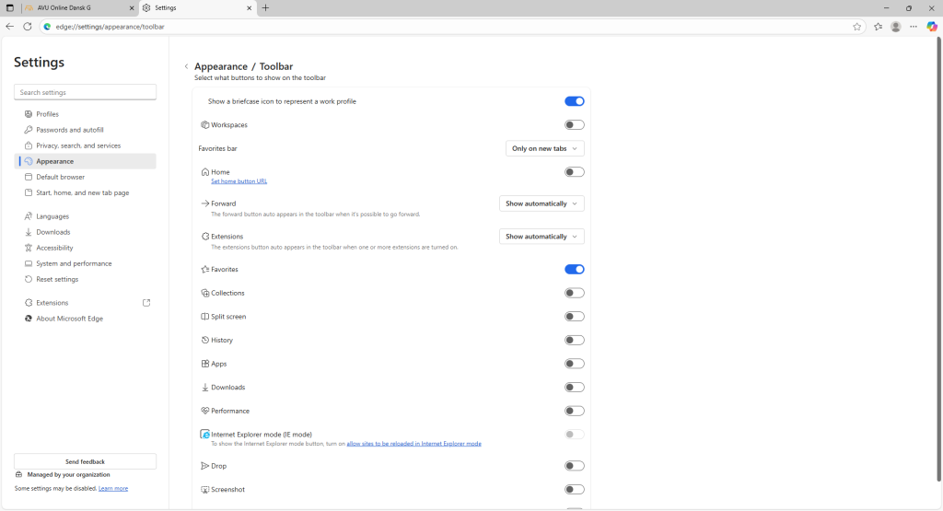Click the back arrow beside Appearance / Toolbar
Image resolution: width=943 pixels, height=511 pixels.
click(x=186, y=66)
